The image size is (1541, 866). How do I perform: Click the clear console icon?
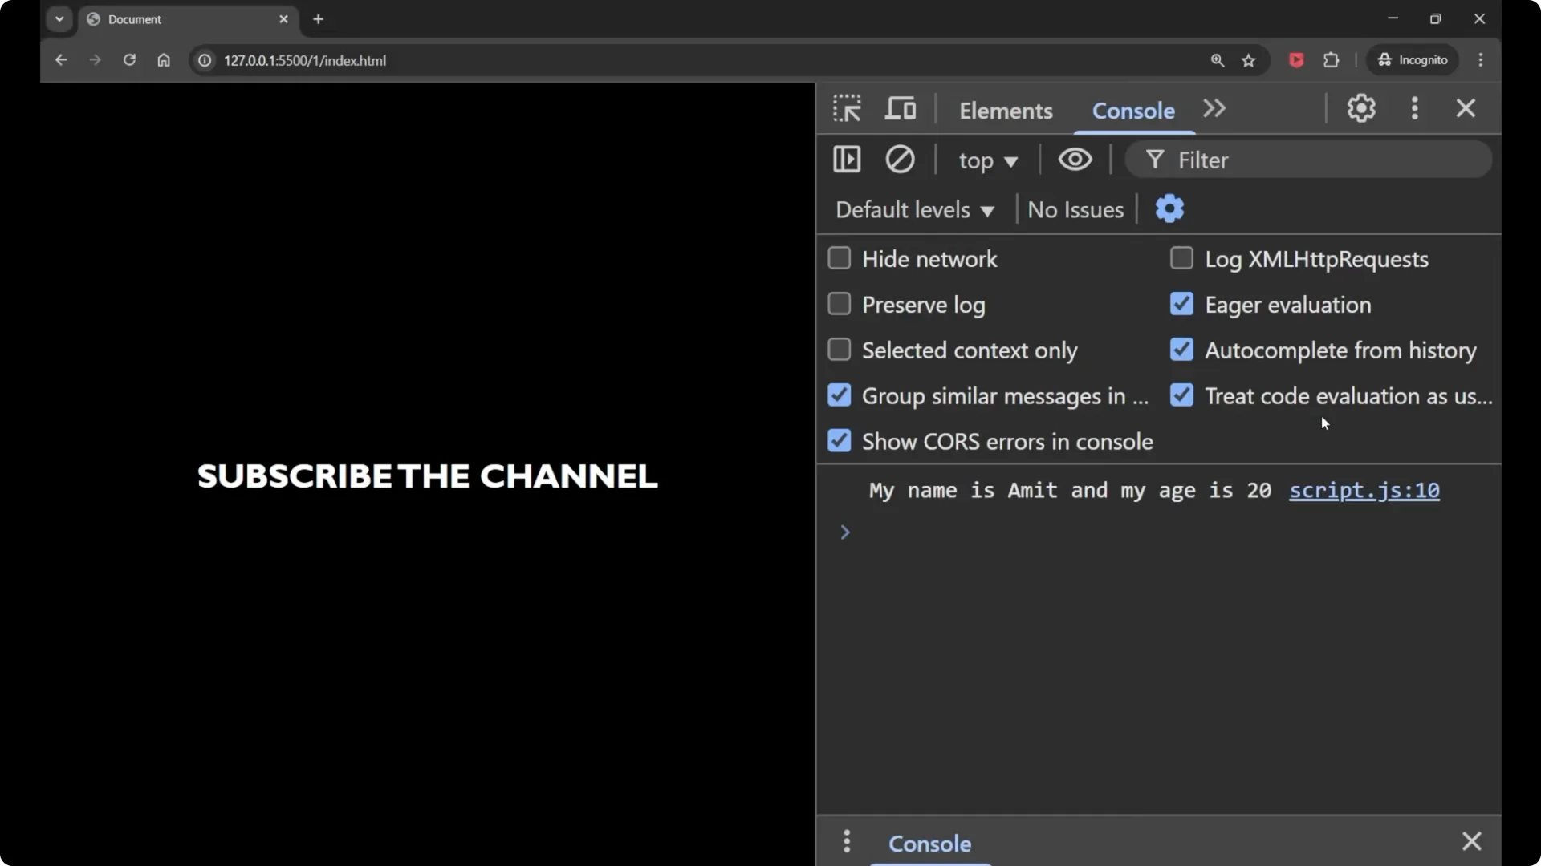tap(900, 160)
